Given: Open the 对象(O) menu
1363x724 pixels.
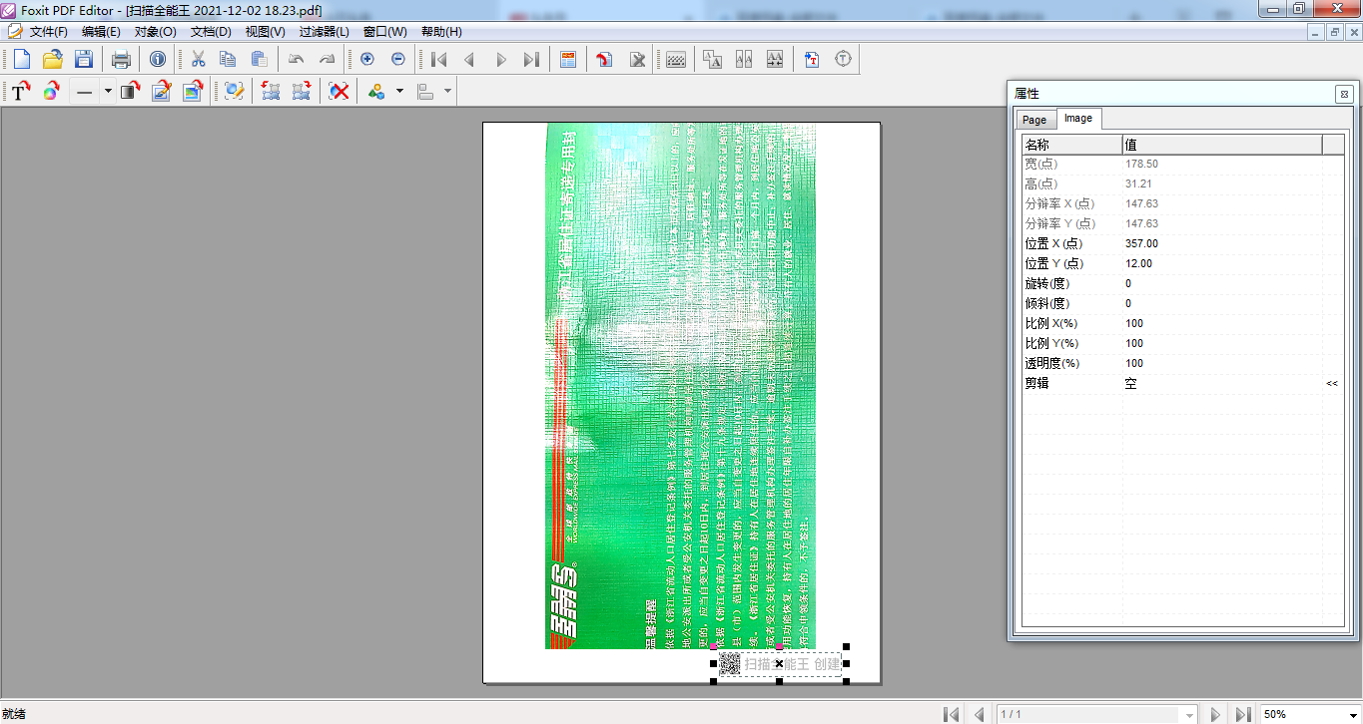Looking at the screenshot, I should (x=155, y=32).
